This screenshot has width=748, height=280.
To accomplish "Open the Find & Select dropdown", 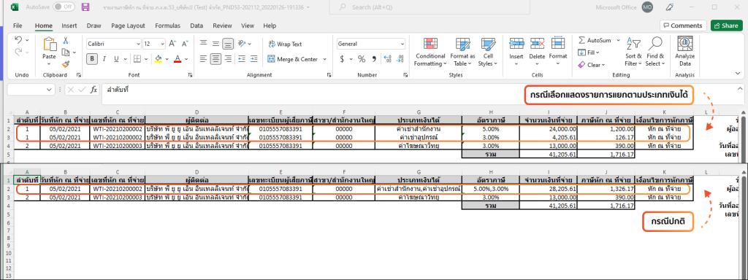I will click(x=655, y=52).
